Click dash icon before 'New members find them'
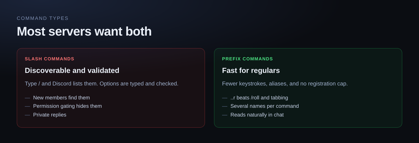Screen dimensions: 419x143 tap(27, 98)
